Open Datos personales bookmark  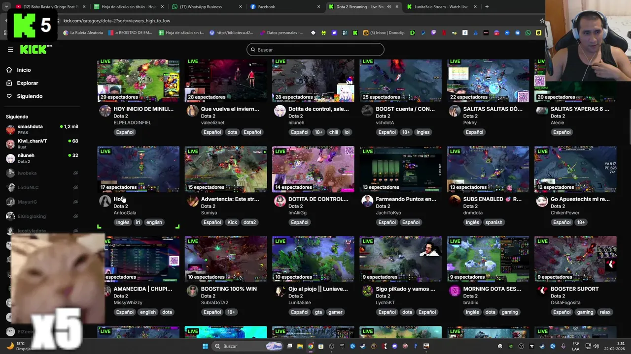tap(281, 33)
